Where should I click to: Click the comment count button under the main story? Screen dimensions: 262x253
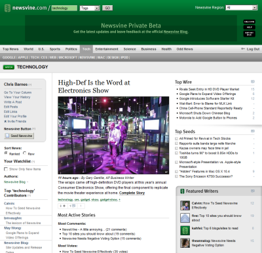72,206
